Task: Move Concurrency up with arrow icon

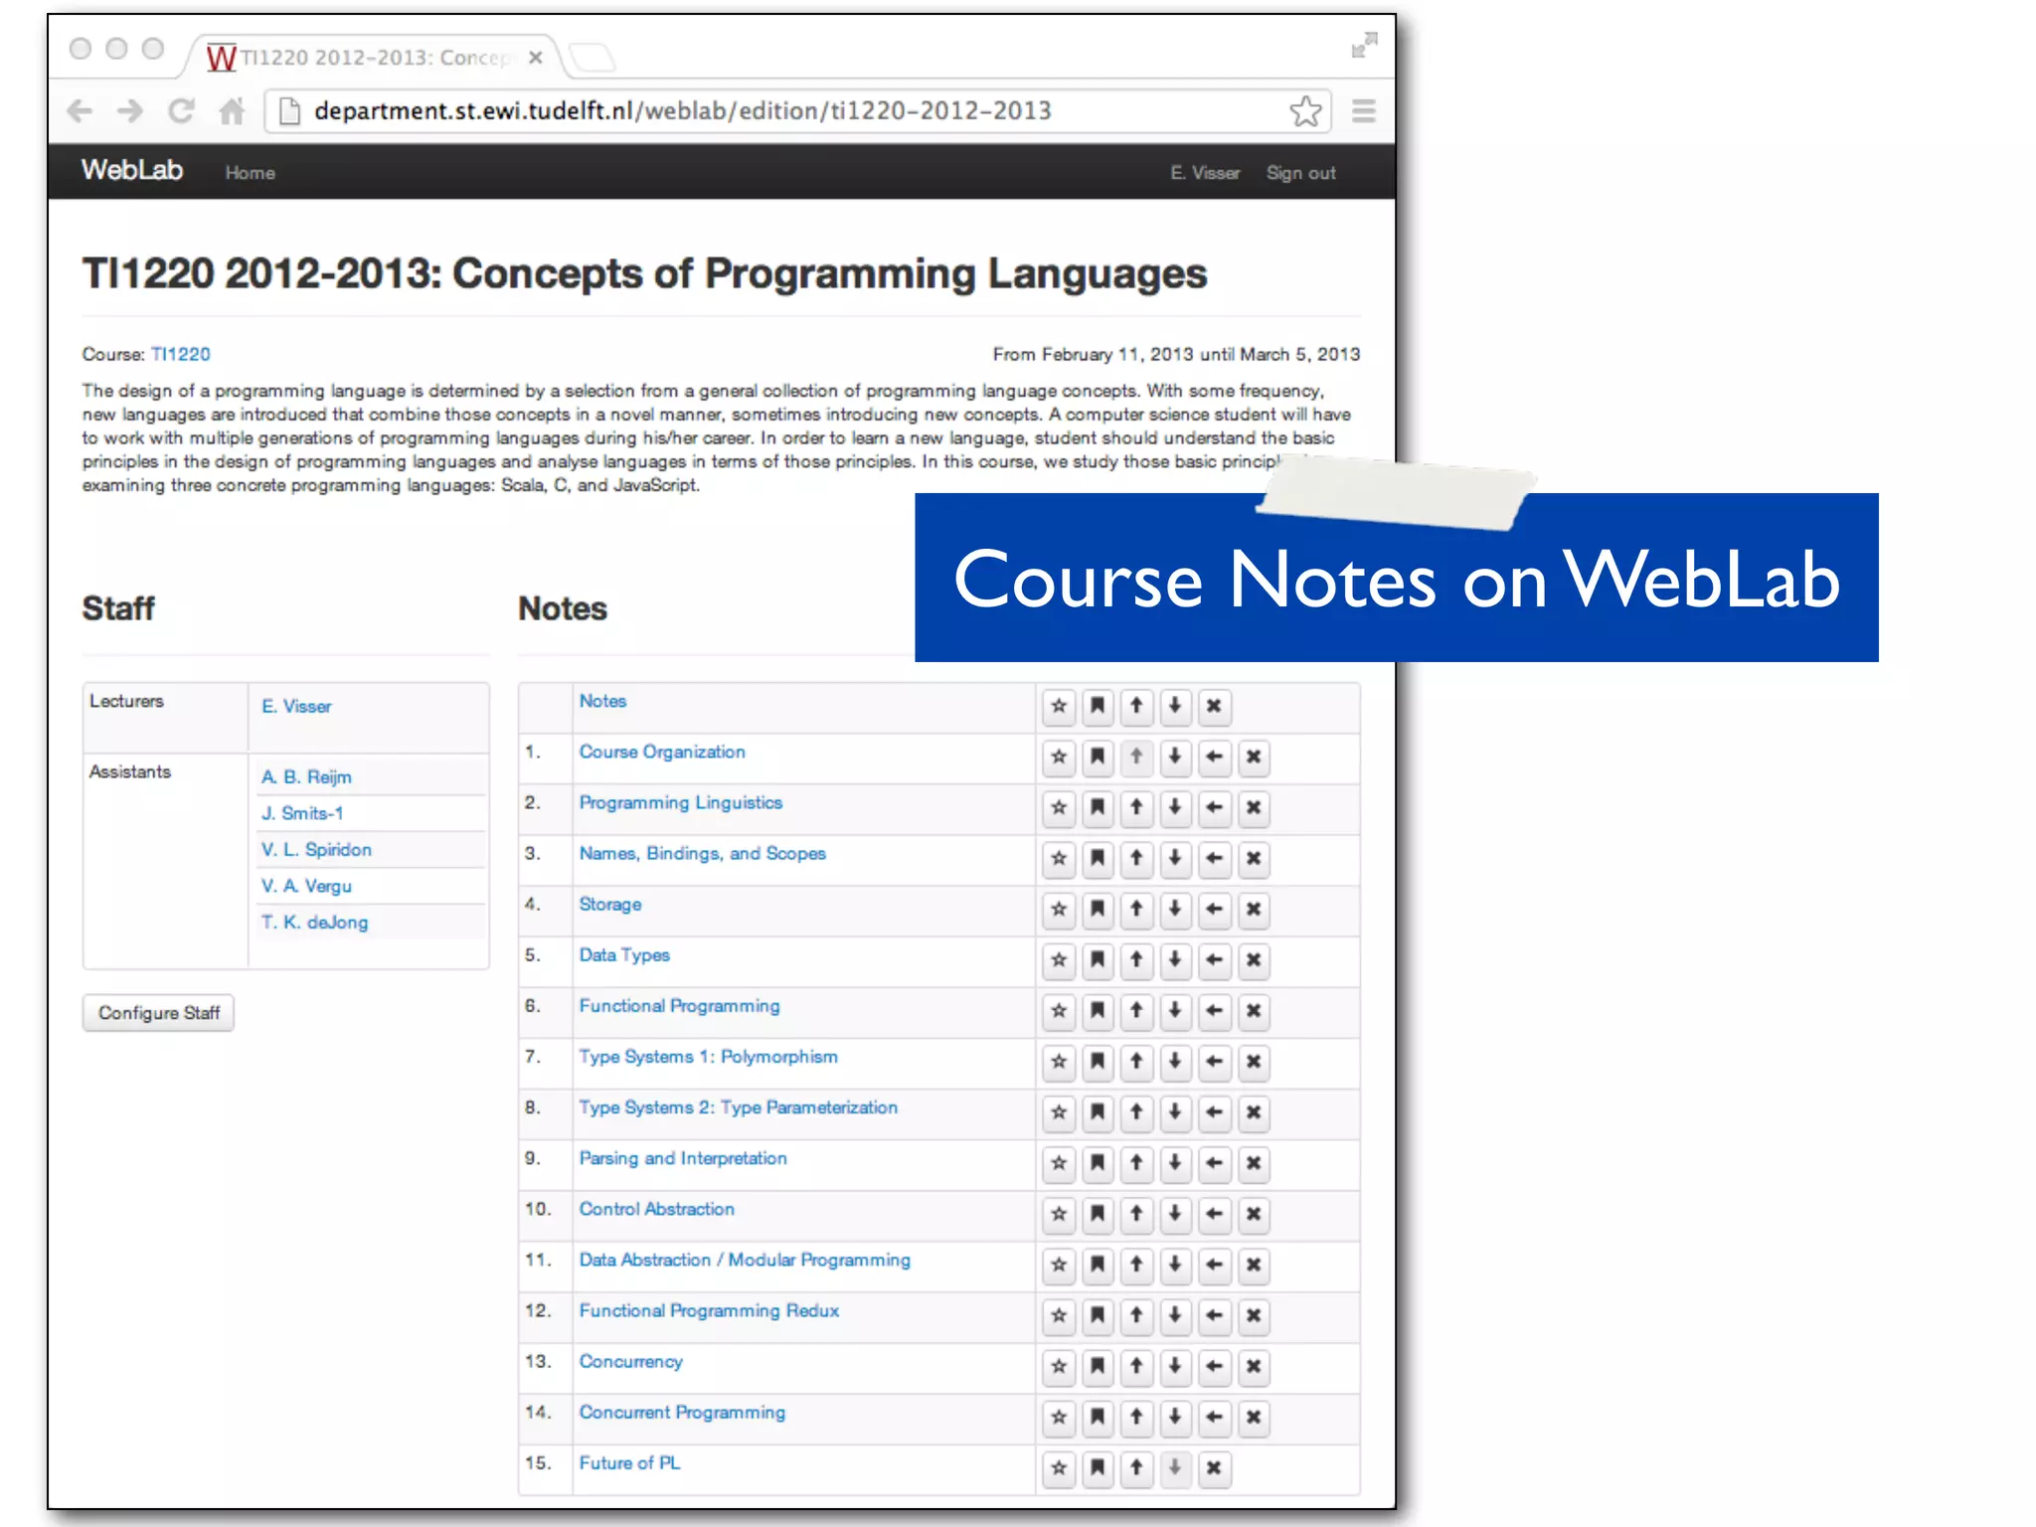Action: (x=1136, y=1366)
